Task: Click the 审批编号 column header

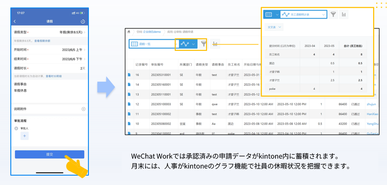Action: (x=157, y=65)
